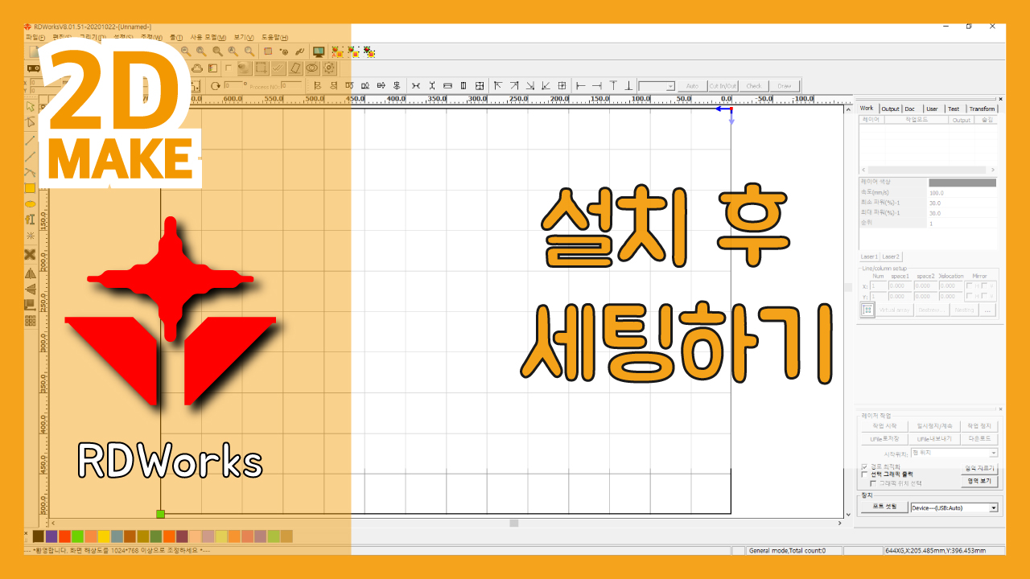Click the array preview icon in Line/column setup
The height and width of the screenshot is (579, 1030).
867,310
